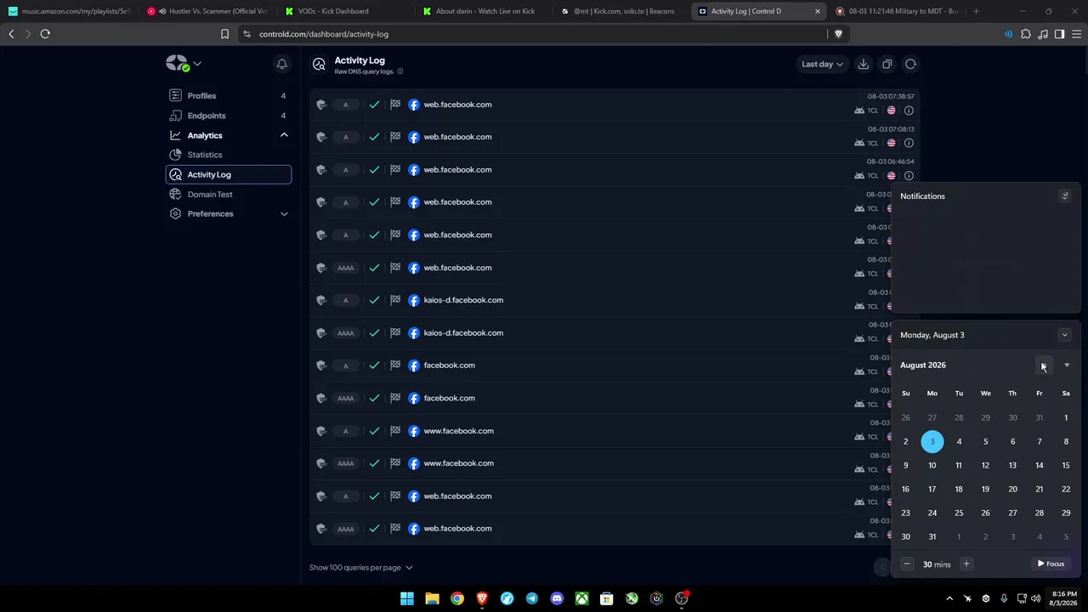Select Activity Log in the sidebar

229,174
